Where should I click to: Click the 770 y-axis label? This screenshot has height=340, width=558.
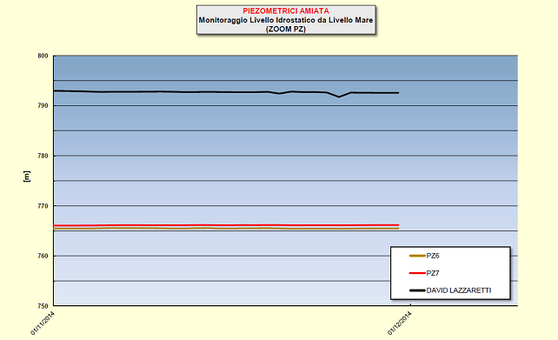[43, 206]
